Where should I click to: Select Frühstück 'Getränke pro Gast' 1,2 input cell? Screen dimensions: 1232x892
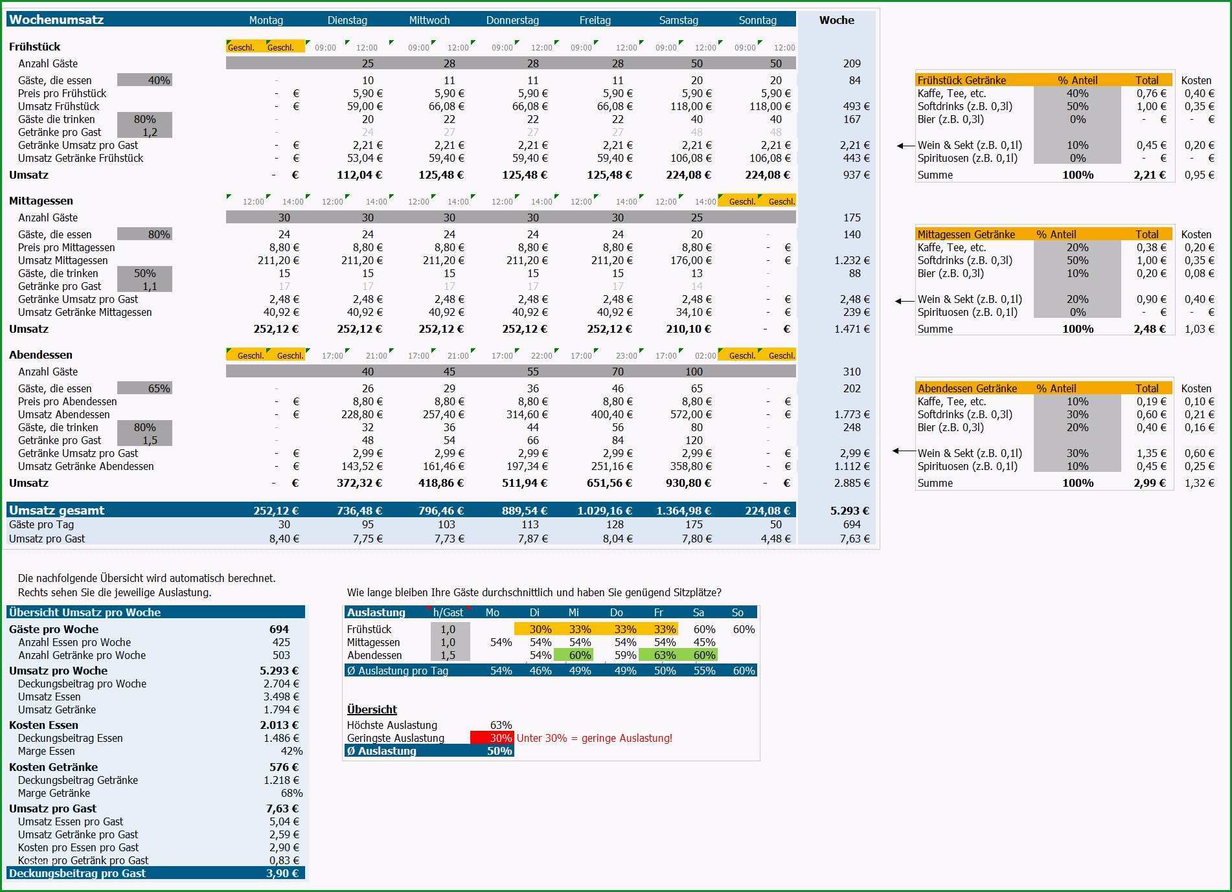144,132
